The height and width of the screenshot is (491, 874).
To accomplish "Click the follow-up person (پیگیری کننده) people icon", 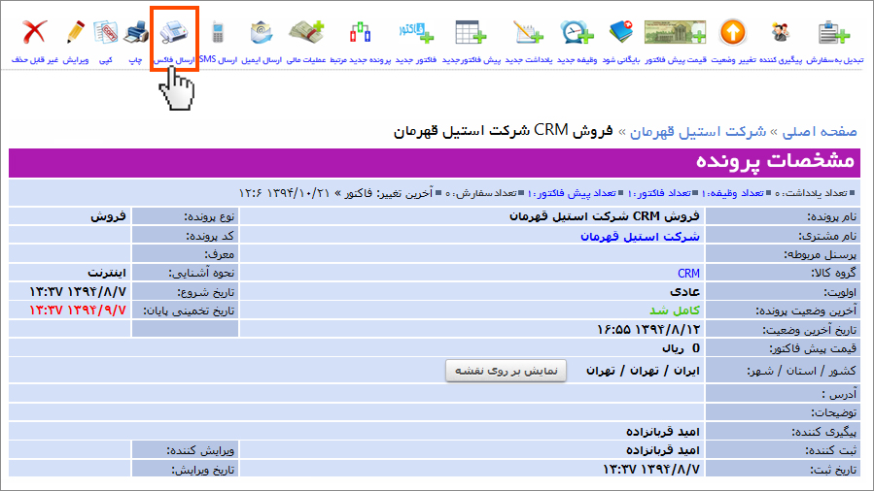I will [x=781, y=32].
